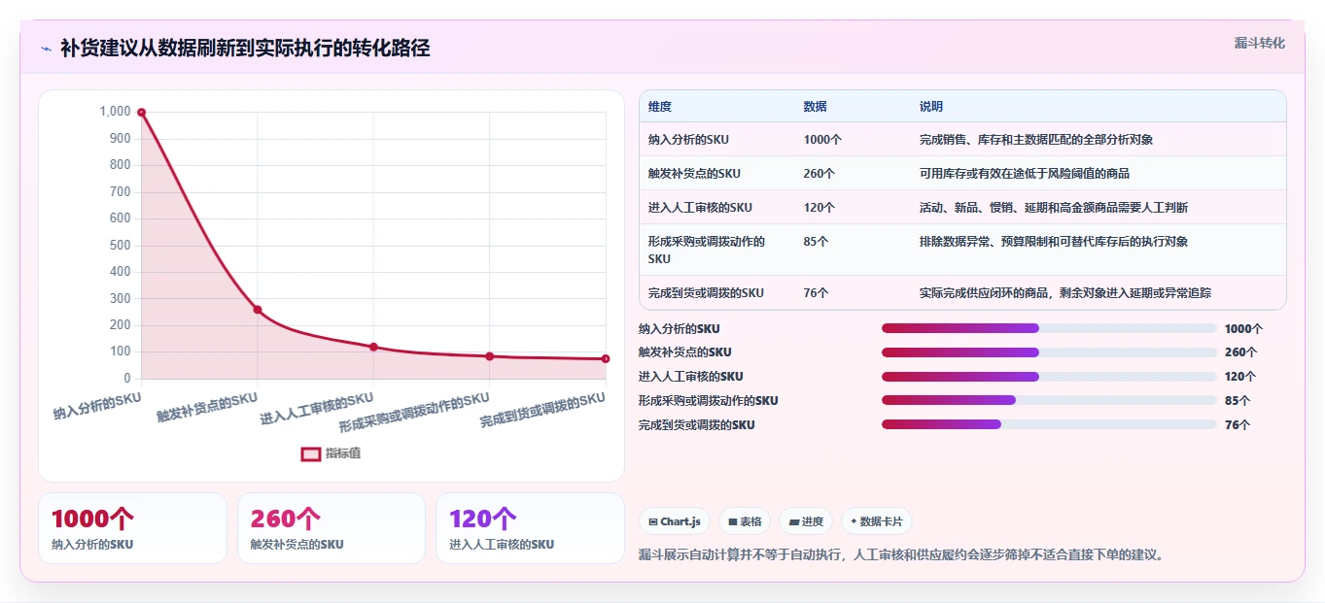The height and width of the screenshot is (603, 1325).
Task: Click the 数据 column header
Action: [816, 107]
